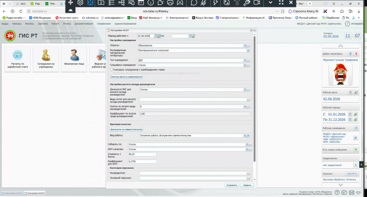This screenshot has width=367, height=197.
Task: Open new messages chat icon
Action: [x=356, y=150]
